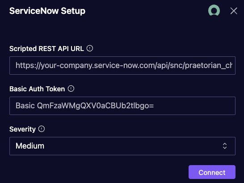This screenshot has width=244, height=183.
Task: Click the green ServiceNow logo icon
Action: tap(214, 10)
